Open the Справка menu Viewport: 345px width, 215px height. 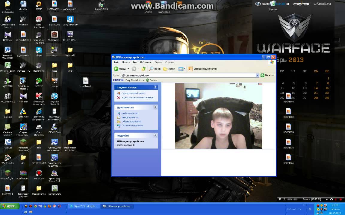click(x=170, y=62)
